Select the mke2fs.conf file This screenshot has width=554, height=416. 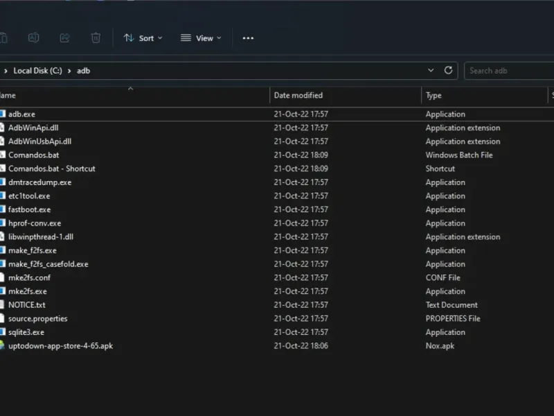coord(29,278)
